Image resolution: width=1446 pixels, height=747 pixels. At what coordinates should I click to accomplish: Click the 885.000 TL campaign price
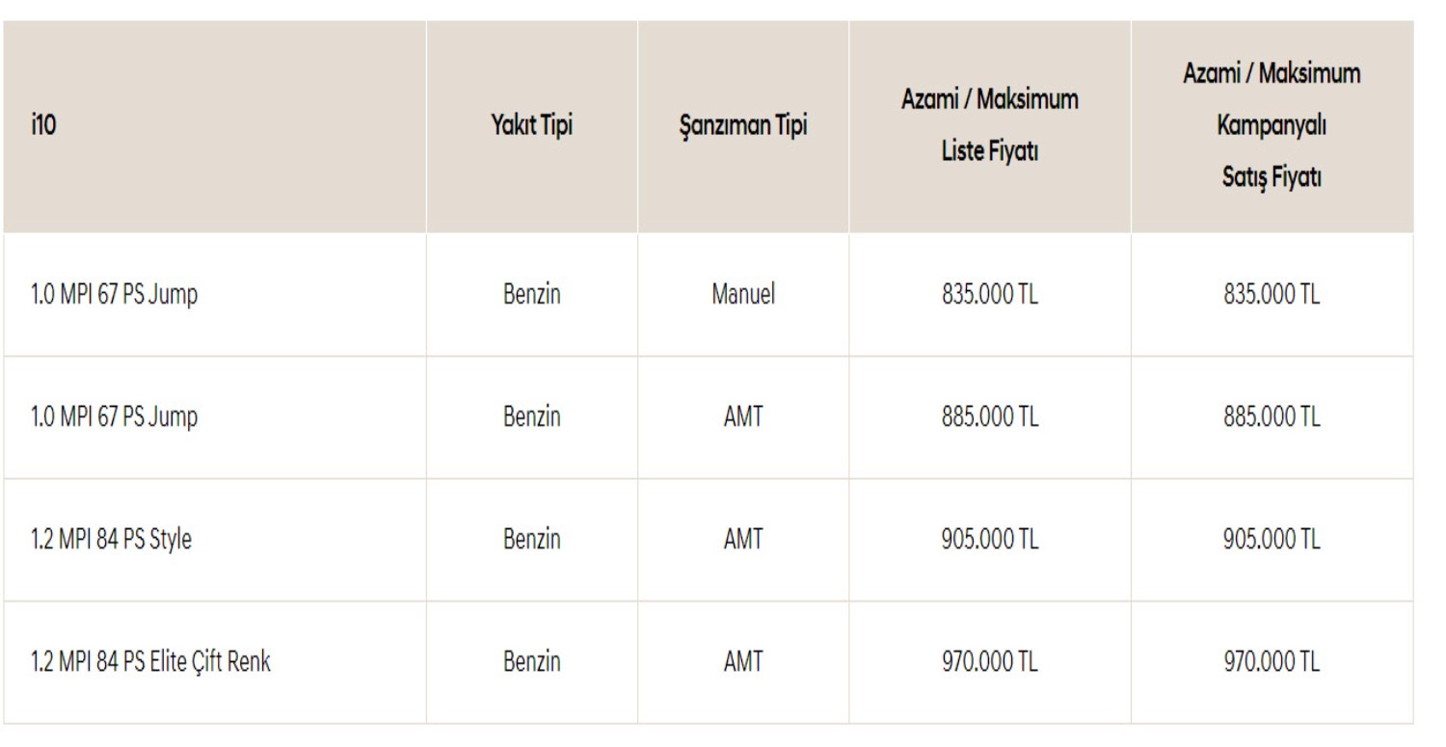coord(1272,416)
